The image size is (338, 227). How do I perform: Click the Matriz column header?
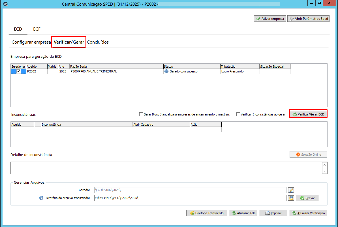pyautogui.click(x=53, y=67)
